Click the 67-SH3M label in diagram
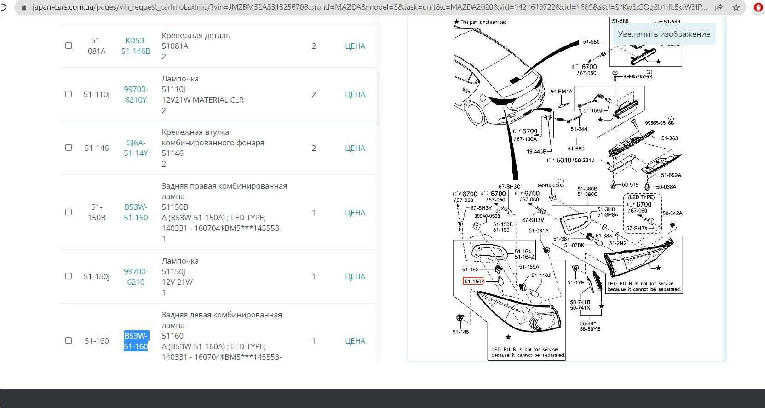This screenshot has height=408, width=765. coord(533,220)
